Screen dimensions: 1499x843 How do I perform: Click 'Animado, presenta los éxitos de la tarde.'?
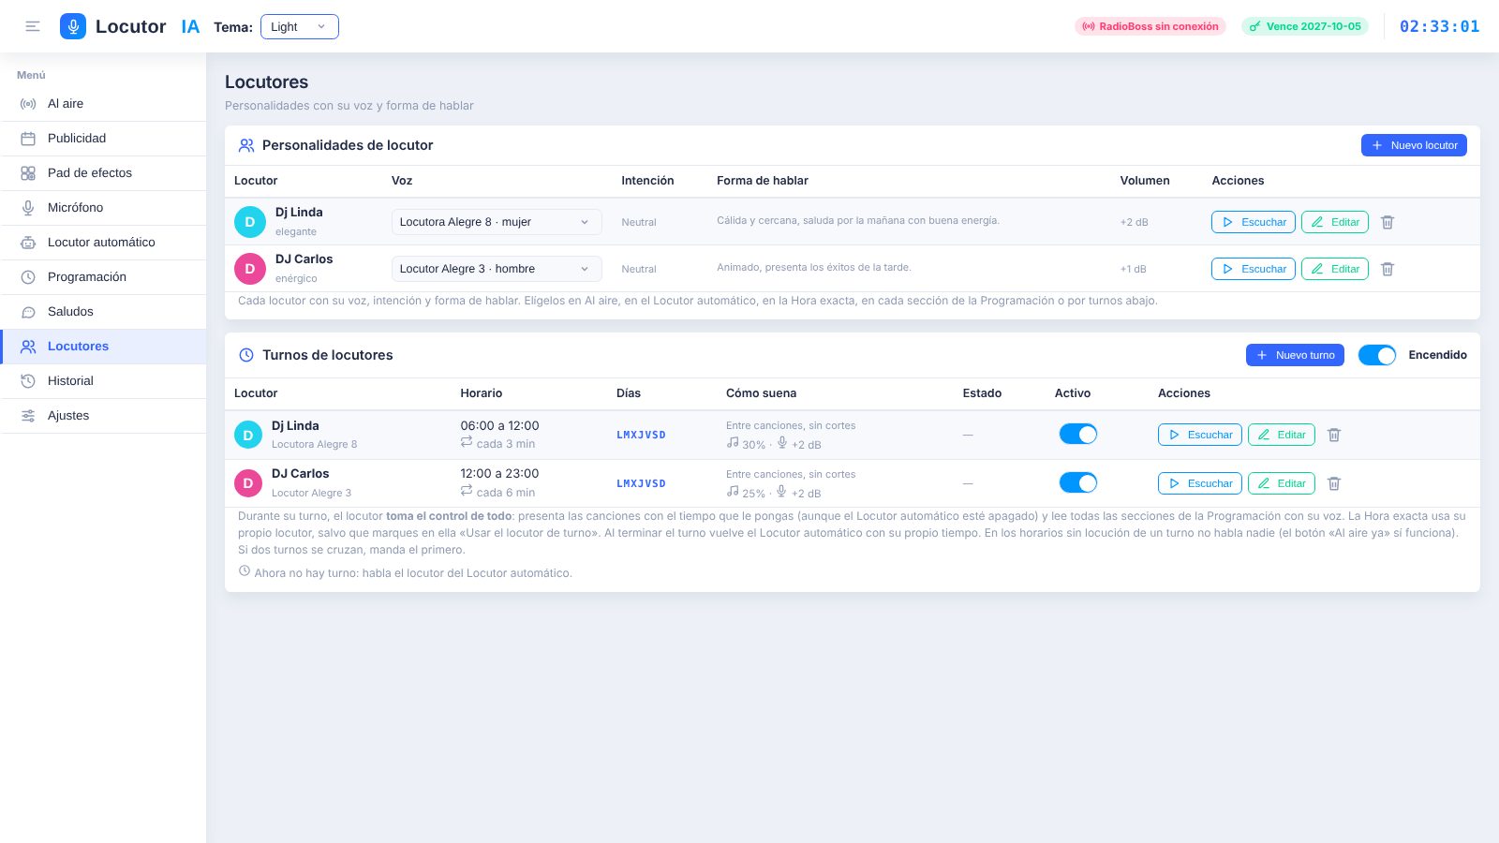814,267
